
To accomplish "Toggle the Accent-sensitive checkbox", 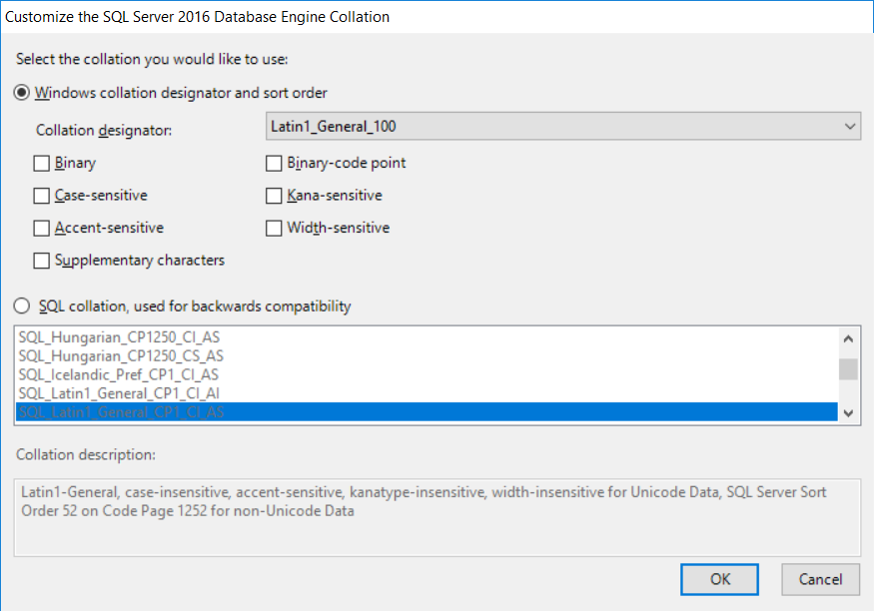I will coord(41,229).
